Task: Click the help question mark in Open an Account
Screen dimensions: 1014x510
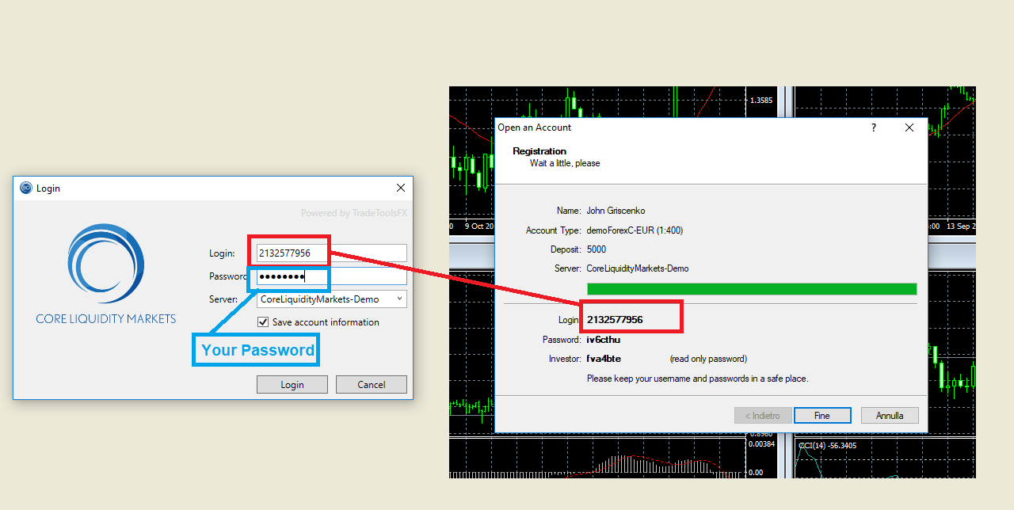Action: (874, 127)
